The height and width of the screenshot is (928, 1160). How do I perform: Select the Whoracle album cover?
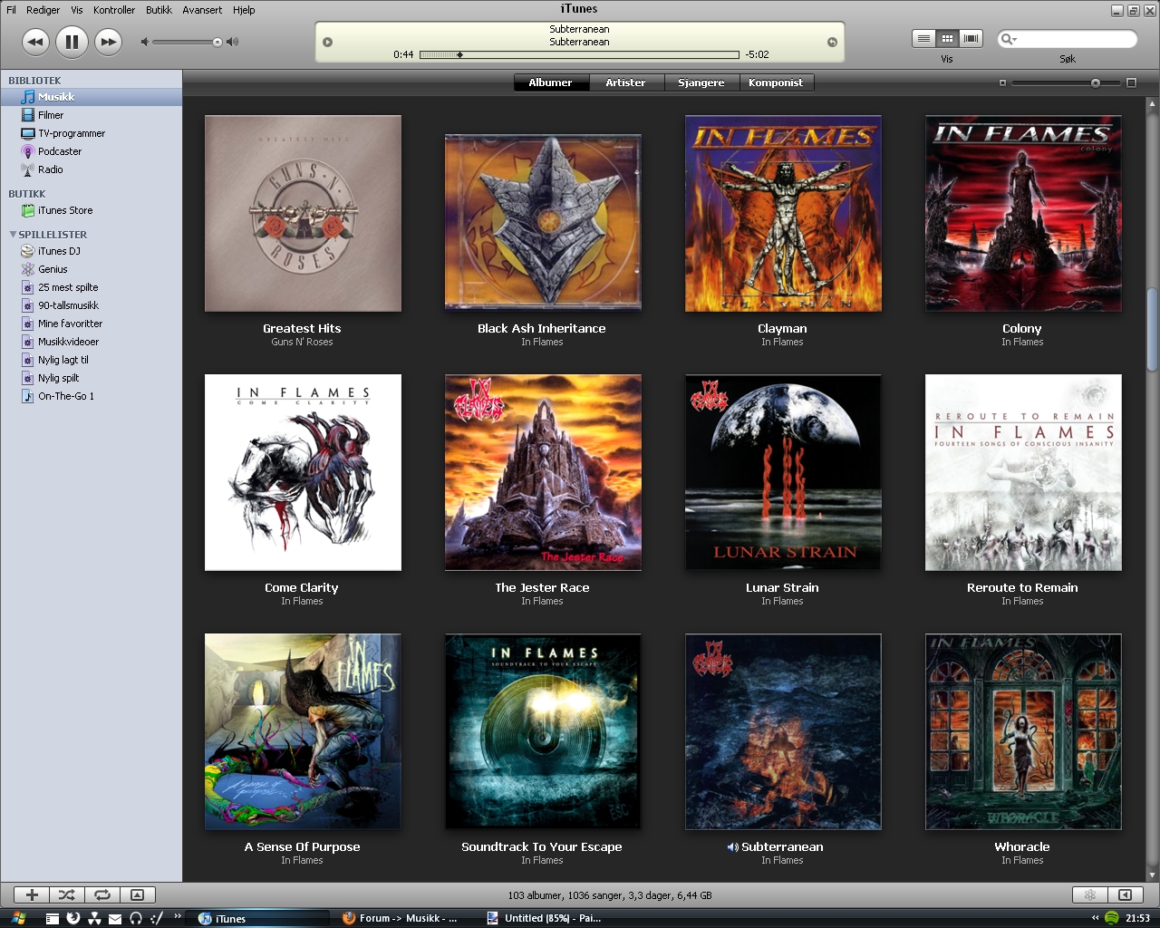tap(1023, 731)
